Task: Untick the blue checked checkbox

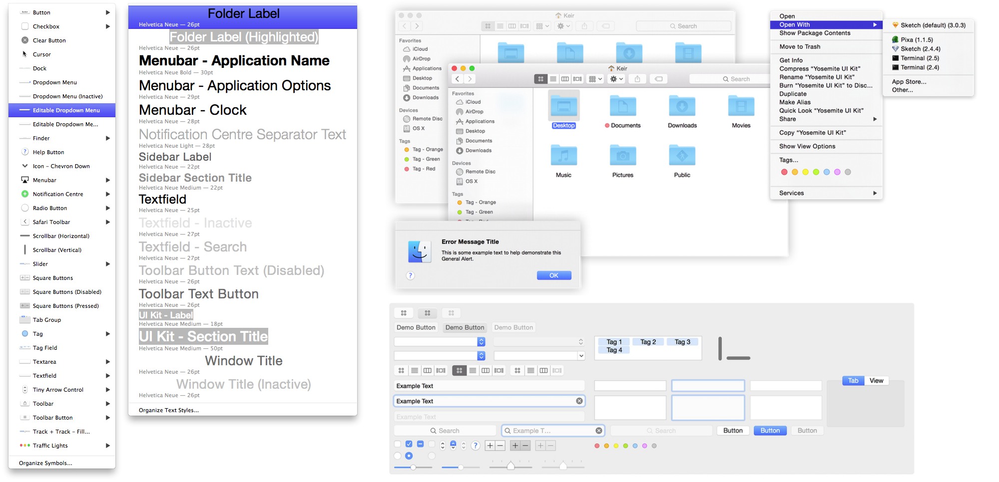Action: point(409,444)
